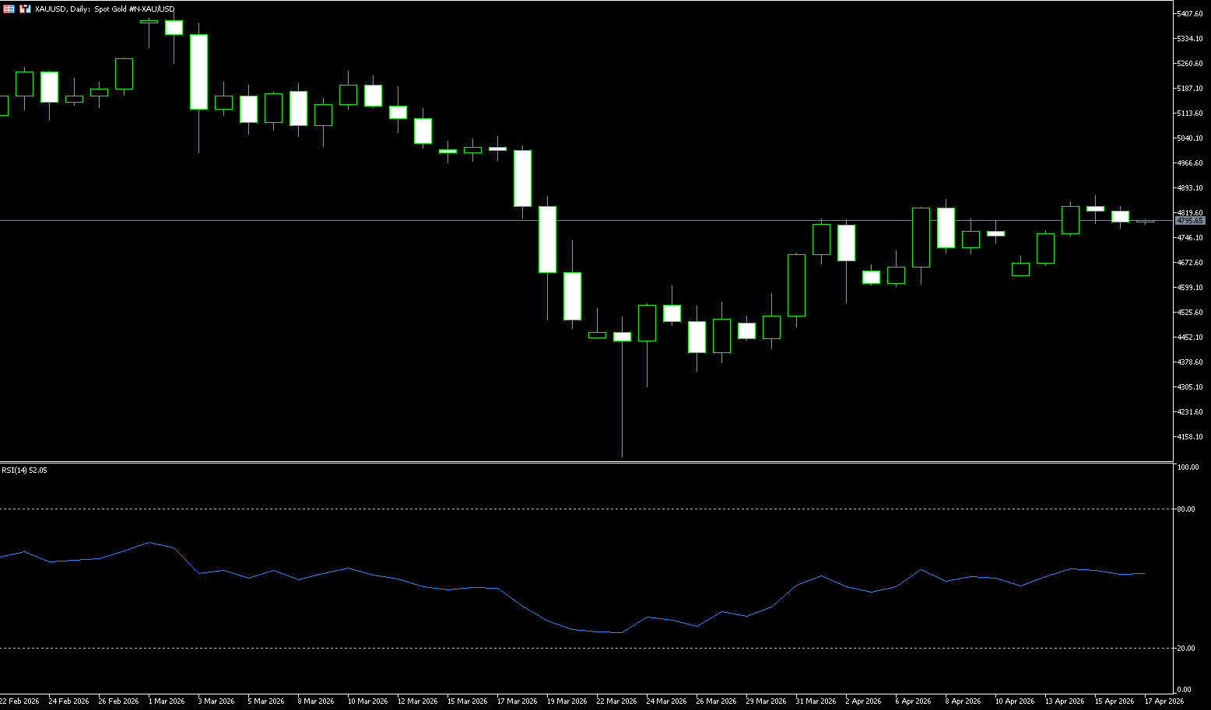Click the red-blue table icon at chart top-left
1211x710 pixels.
[x=9, y=9]
